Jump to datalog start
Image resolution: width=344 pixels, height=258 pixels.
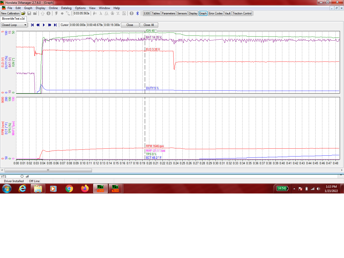(x=32, y=25)
